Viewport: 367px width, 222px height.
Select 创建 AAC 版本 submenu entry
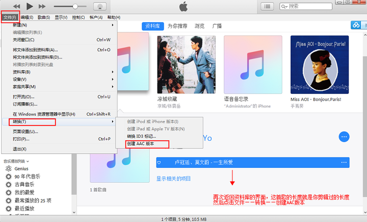(159, 144)
